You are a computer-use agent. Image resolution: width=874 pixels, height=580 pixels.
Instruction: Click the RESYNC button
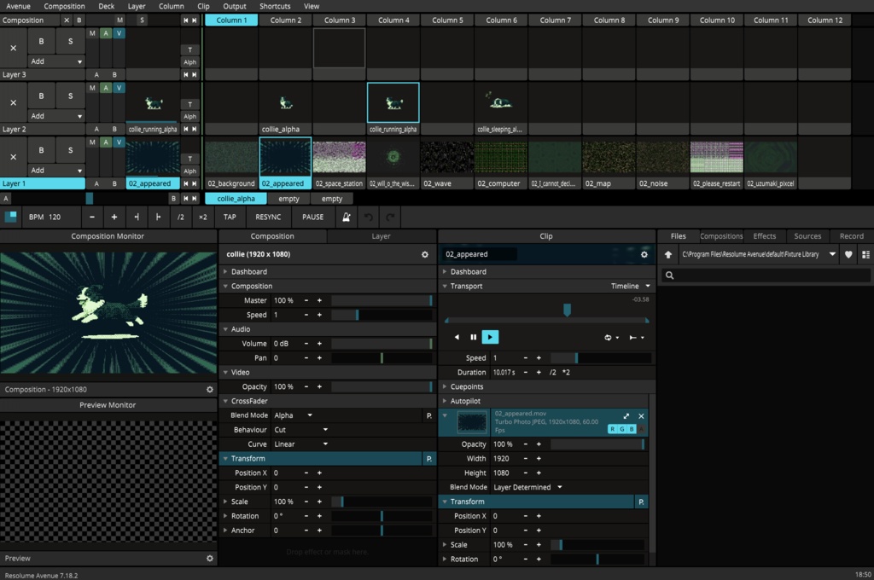point(268,217)
